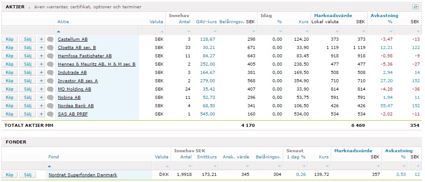The height and width of the screenshot is (182, 425).
Task: Click the plus button for Nordea Bank AB
Action: [x=41, y=106]
